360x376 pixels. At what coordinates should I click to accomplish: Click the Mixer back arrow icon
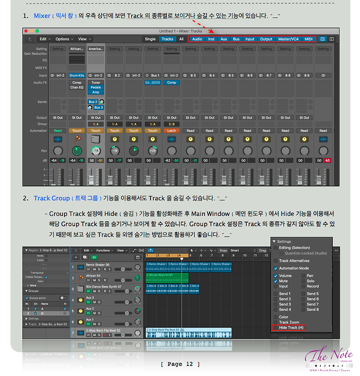point(29,39)
